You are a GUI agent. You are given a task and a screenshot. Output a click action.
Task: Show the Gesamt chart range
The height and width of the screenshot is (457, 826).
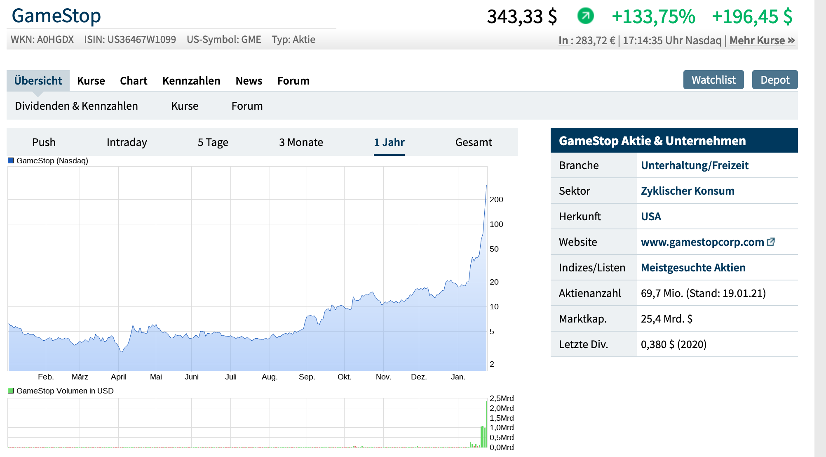[x=474, y=142]
